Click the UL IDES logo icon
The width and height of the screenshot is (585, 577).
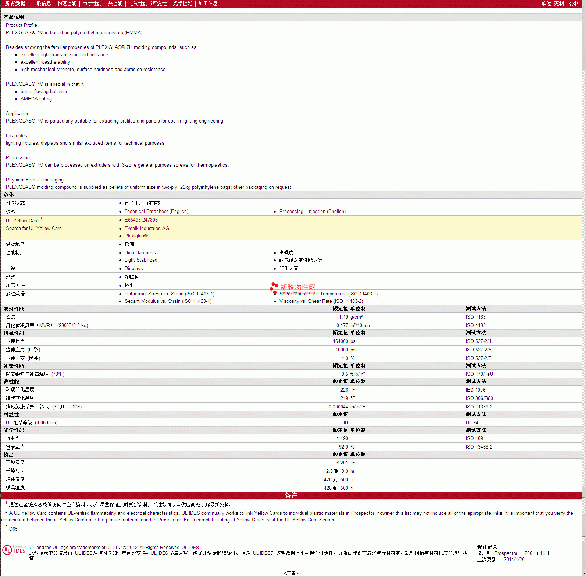[14, 550]
